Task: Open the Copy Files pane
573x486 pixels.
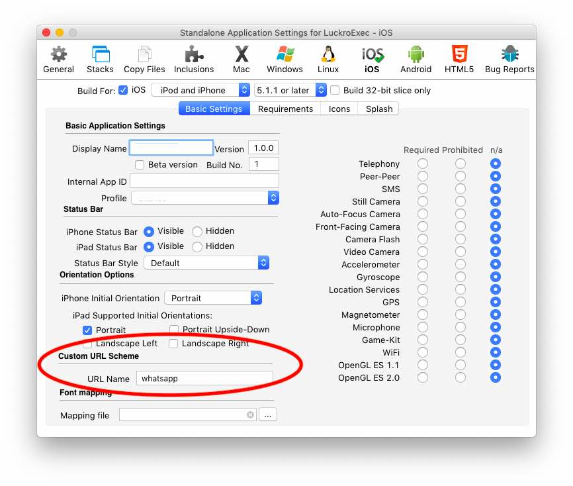Action: 144,59
